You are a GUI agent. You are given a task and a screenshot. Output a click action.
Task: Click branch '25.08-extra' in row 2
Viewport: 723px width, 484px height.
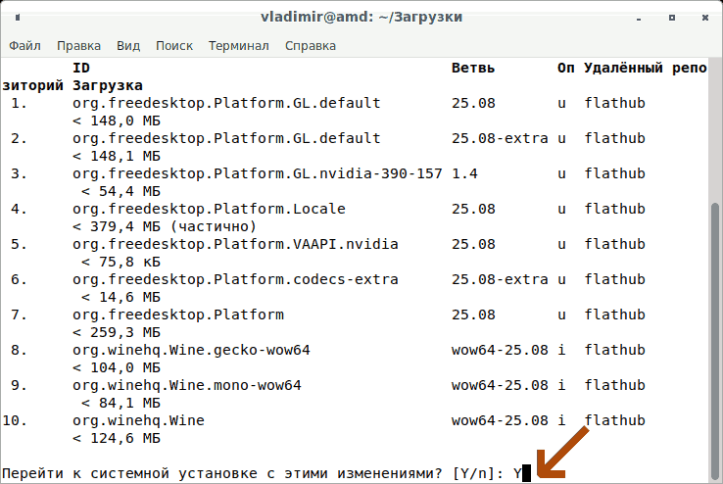tap(500, 139)
